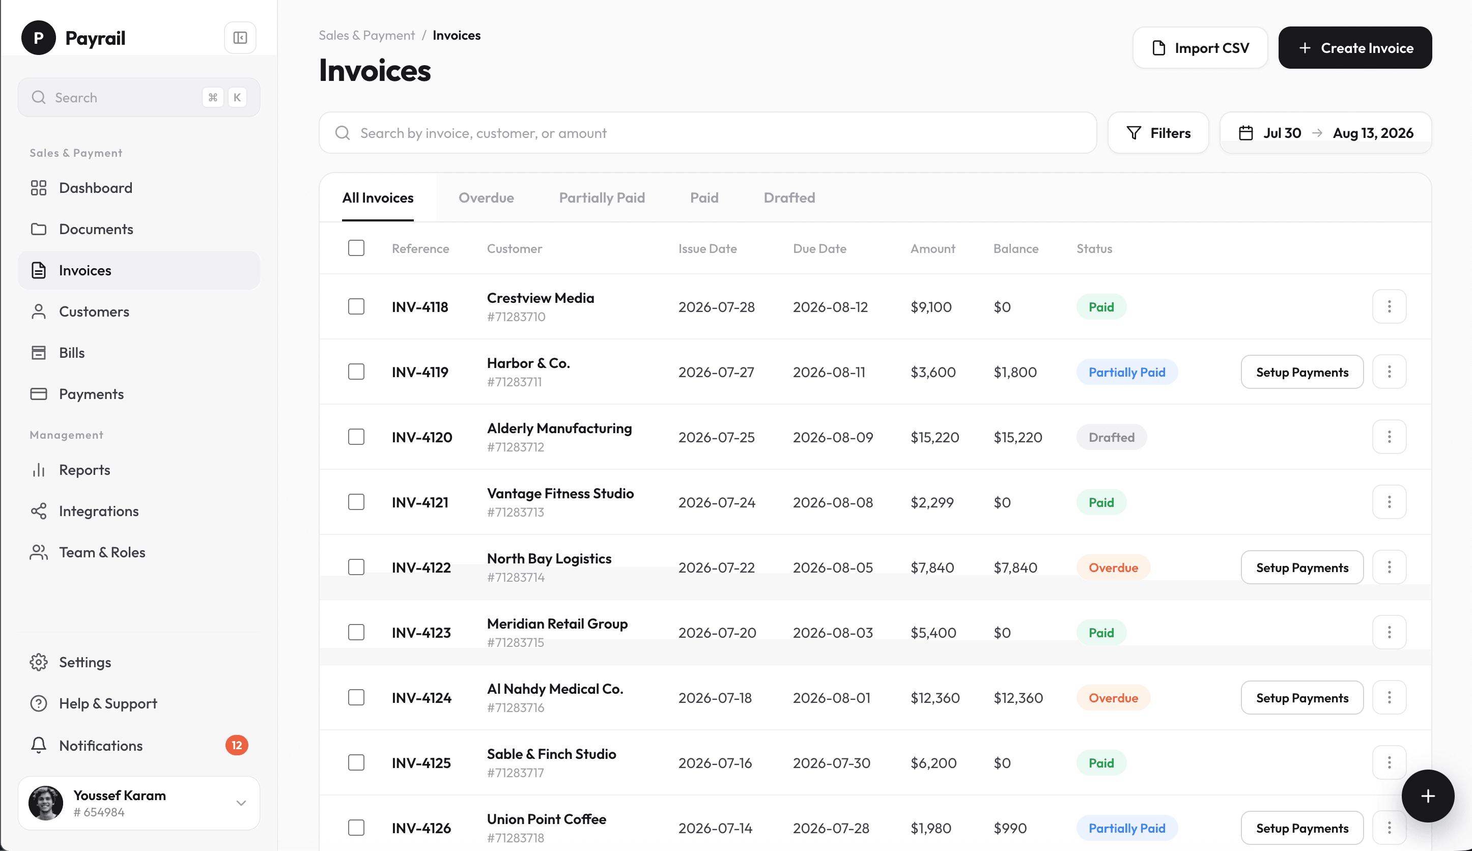Check the INV-4125 row checkbox
This screenshot has height=851, width=1472.
point(356,762)
